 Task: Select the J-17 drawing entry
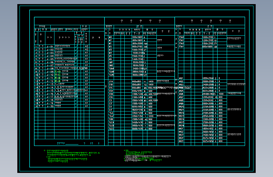click(50, 97)
